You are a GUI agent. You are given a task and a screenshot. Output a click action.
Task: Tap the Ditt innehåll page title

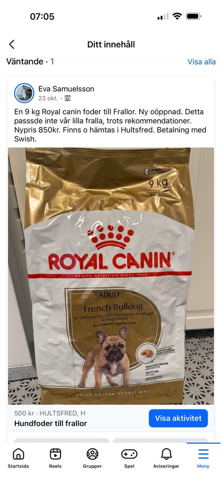111,44
